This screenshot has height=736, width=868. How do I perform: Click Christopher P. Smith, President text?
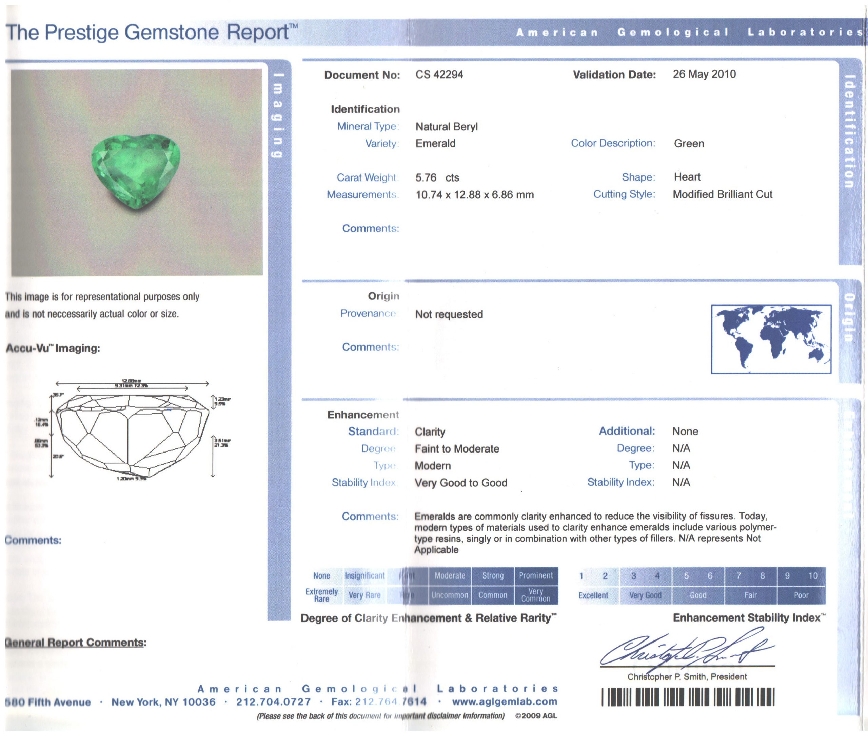(687, 677)
